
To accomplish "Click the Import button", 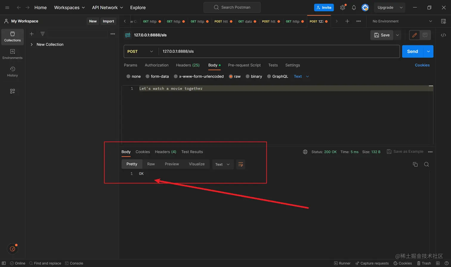I will tap(109, 21).
